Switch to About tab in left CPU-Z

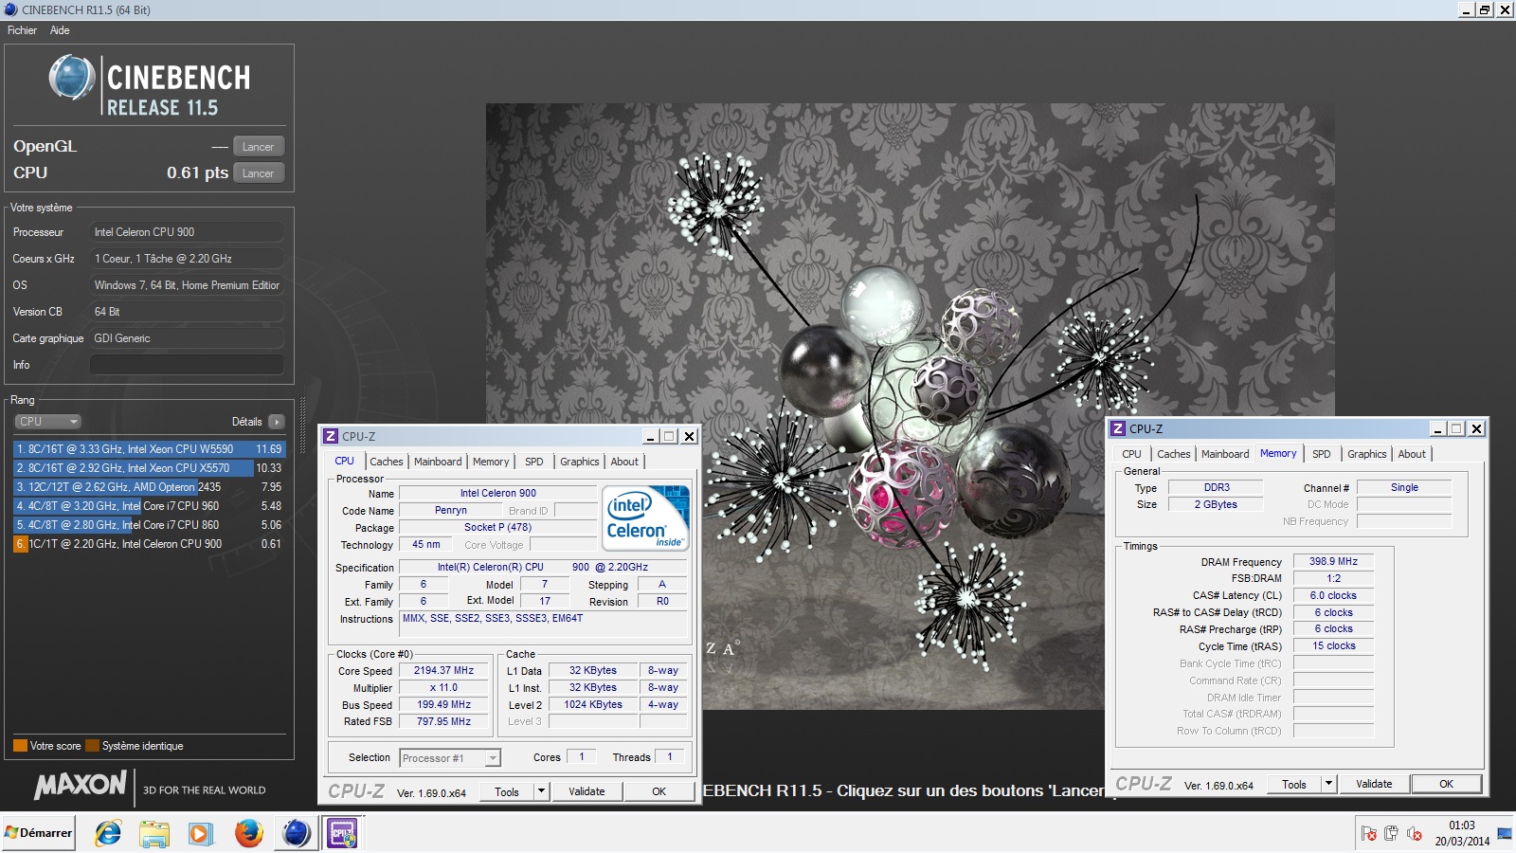point(624,462)
